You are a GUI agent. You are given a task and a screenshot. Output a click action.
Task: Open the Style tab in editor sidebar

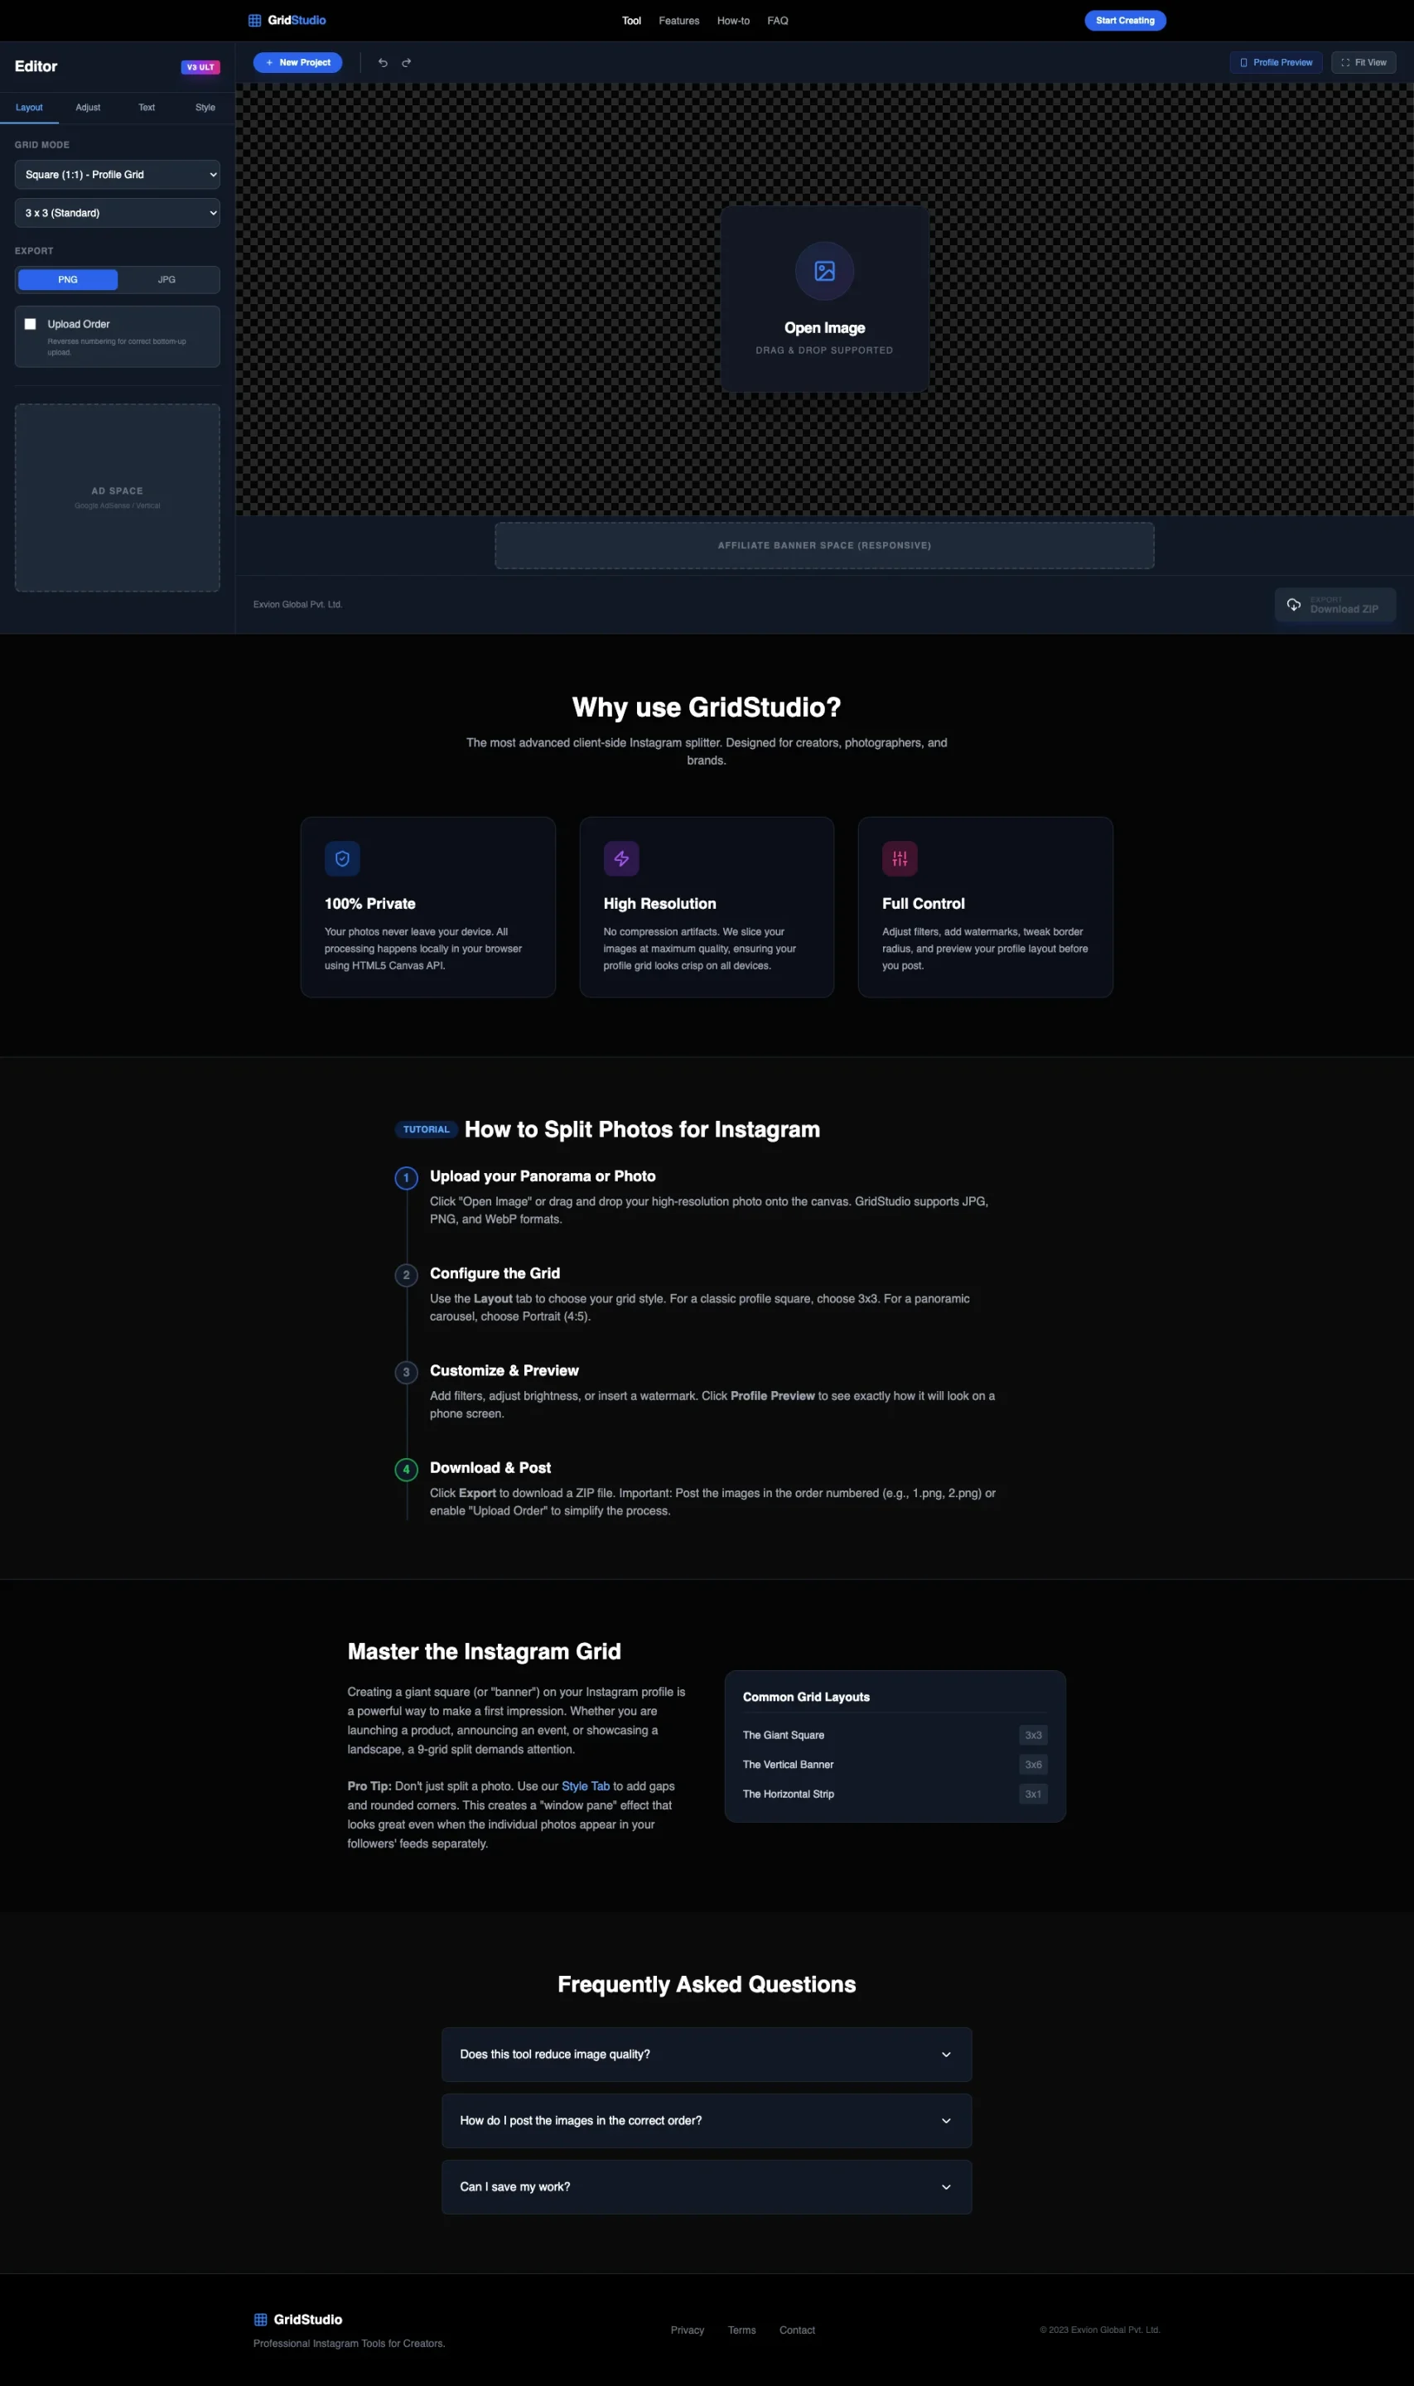click(x=205, y=108)
